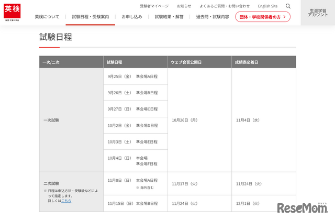The height and width of the screenshot is (220, 335).
Task: Switch to English Site
Action: coord(267,6)
